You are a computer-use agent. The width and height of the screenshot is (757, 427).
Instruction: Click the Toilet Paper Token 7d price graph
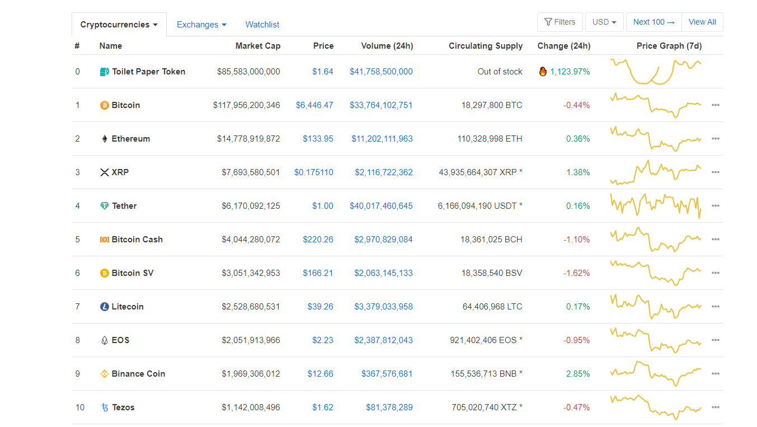pyautogui.click(x=655, y=72)
